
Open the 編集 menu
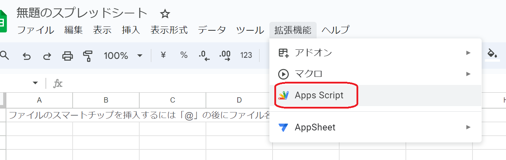(x=74, y=30)
